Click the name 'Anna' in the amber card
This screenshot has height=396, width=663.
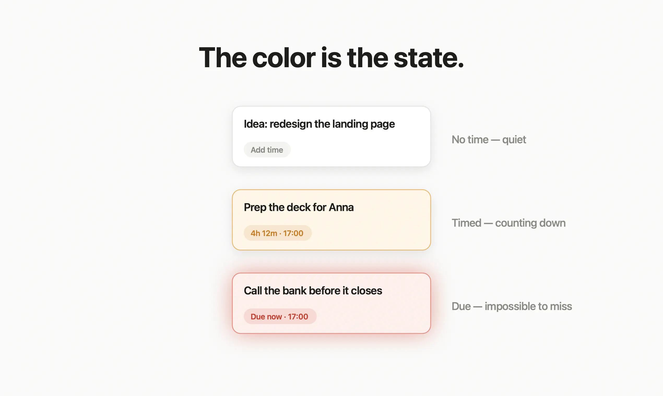pos(341,207)
